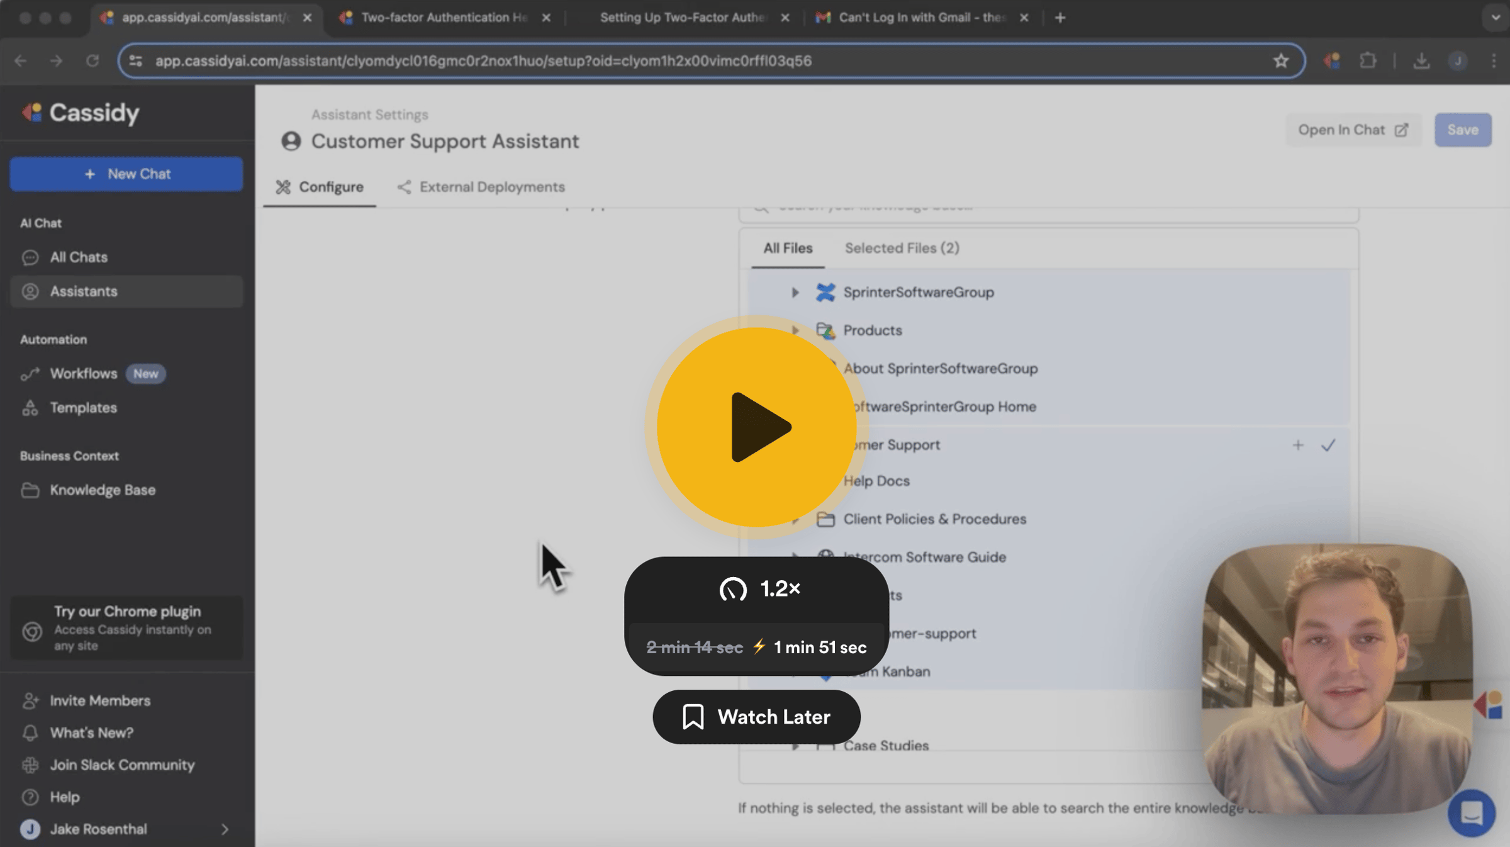1510x847 pixels.
Task: Play the video with the yellow play button
Action: pyautogui.click(x=756, y=427)
